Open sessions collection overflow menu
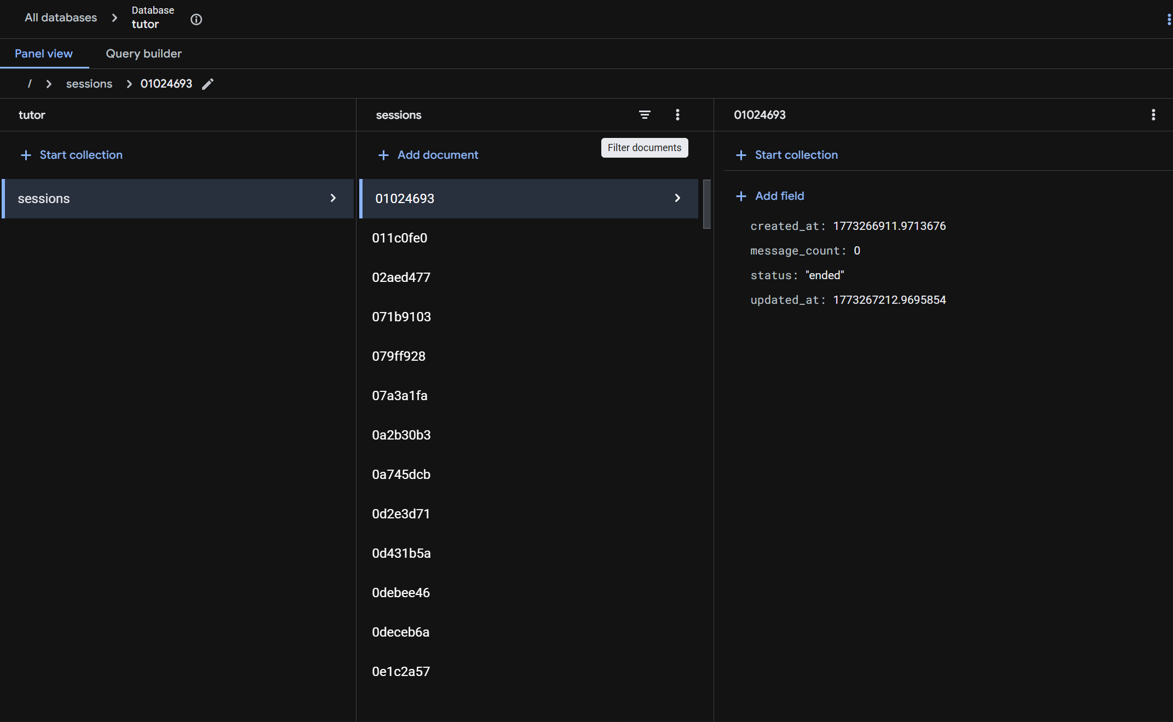The image size is (1173, 722). click(x=677, y=115)
